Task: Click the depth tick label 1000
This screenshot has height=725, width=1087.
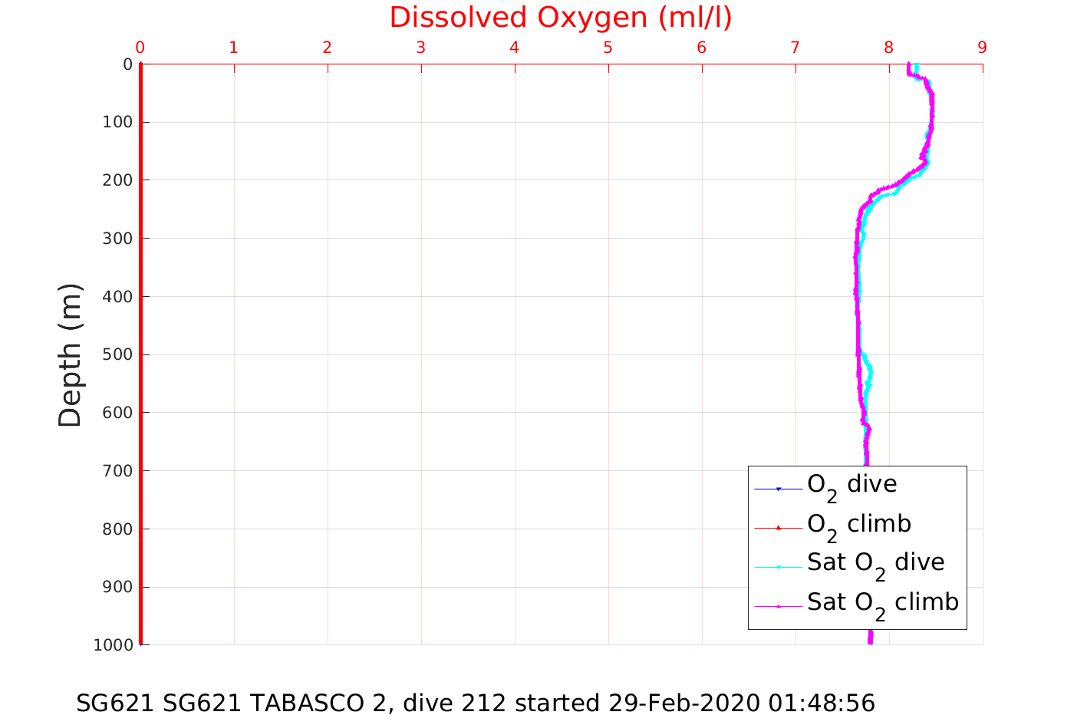Action: 113,645
